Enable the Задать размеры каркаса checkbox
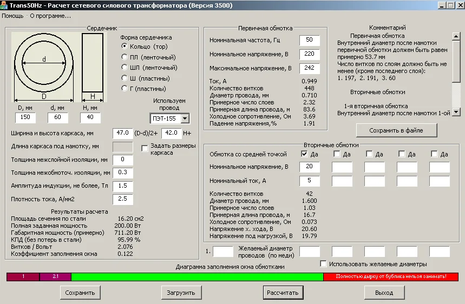Screen dimensions: 465x304 [x=145, y=149]
